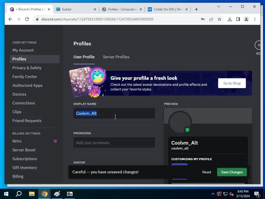Click the network icon in system tray
265x199 pixels.
pyautogui.click(x=225, y=194)
